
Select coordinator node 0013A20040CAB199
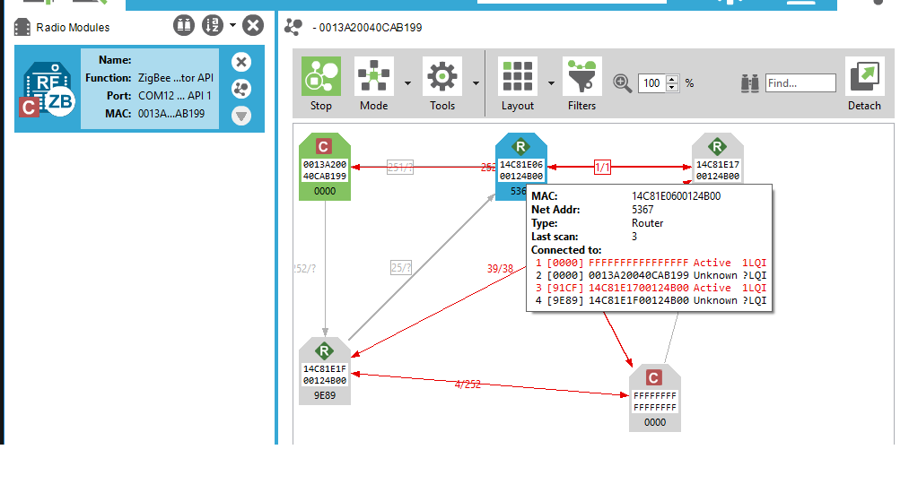point(325,167)
